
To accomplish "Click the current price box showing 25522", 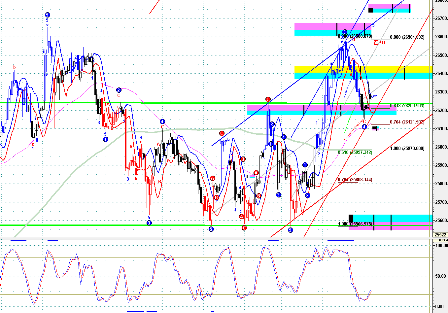I will coord(440,235).
